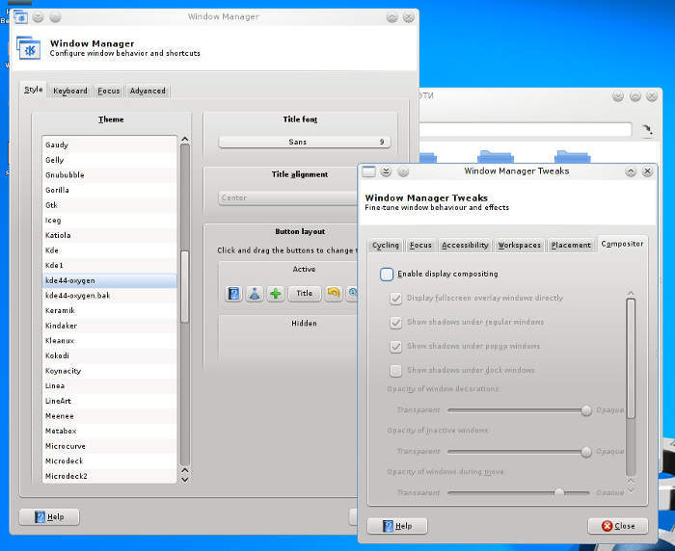The image size is (675, 551).
Task: Click the go arrow icon in the background file window
Action: pyautogui.click(x=647, y=130)
